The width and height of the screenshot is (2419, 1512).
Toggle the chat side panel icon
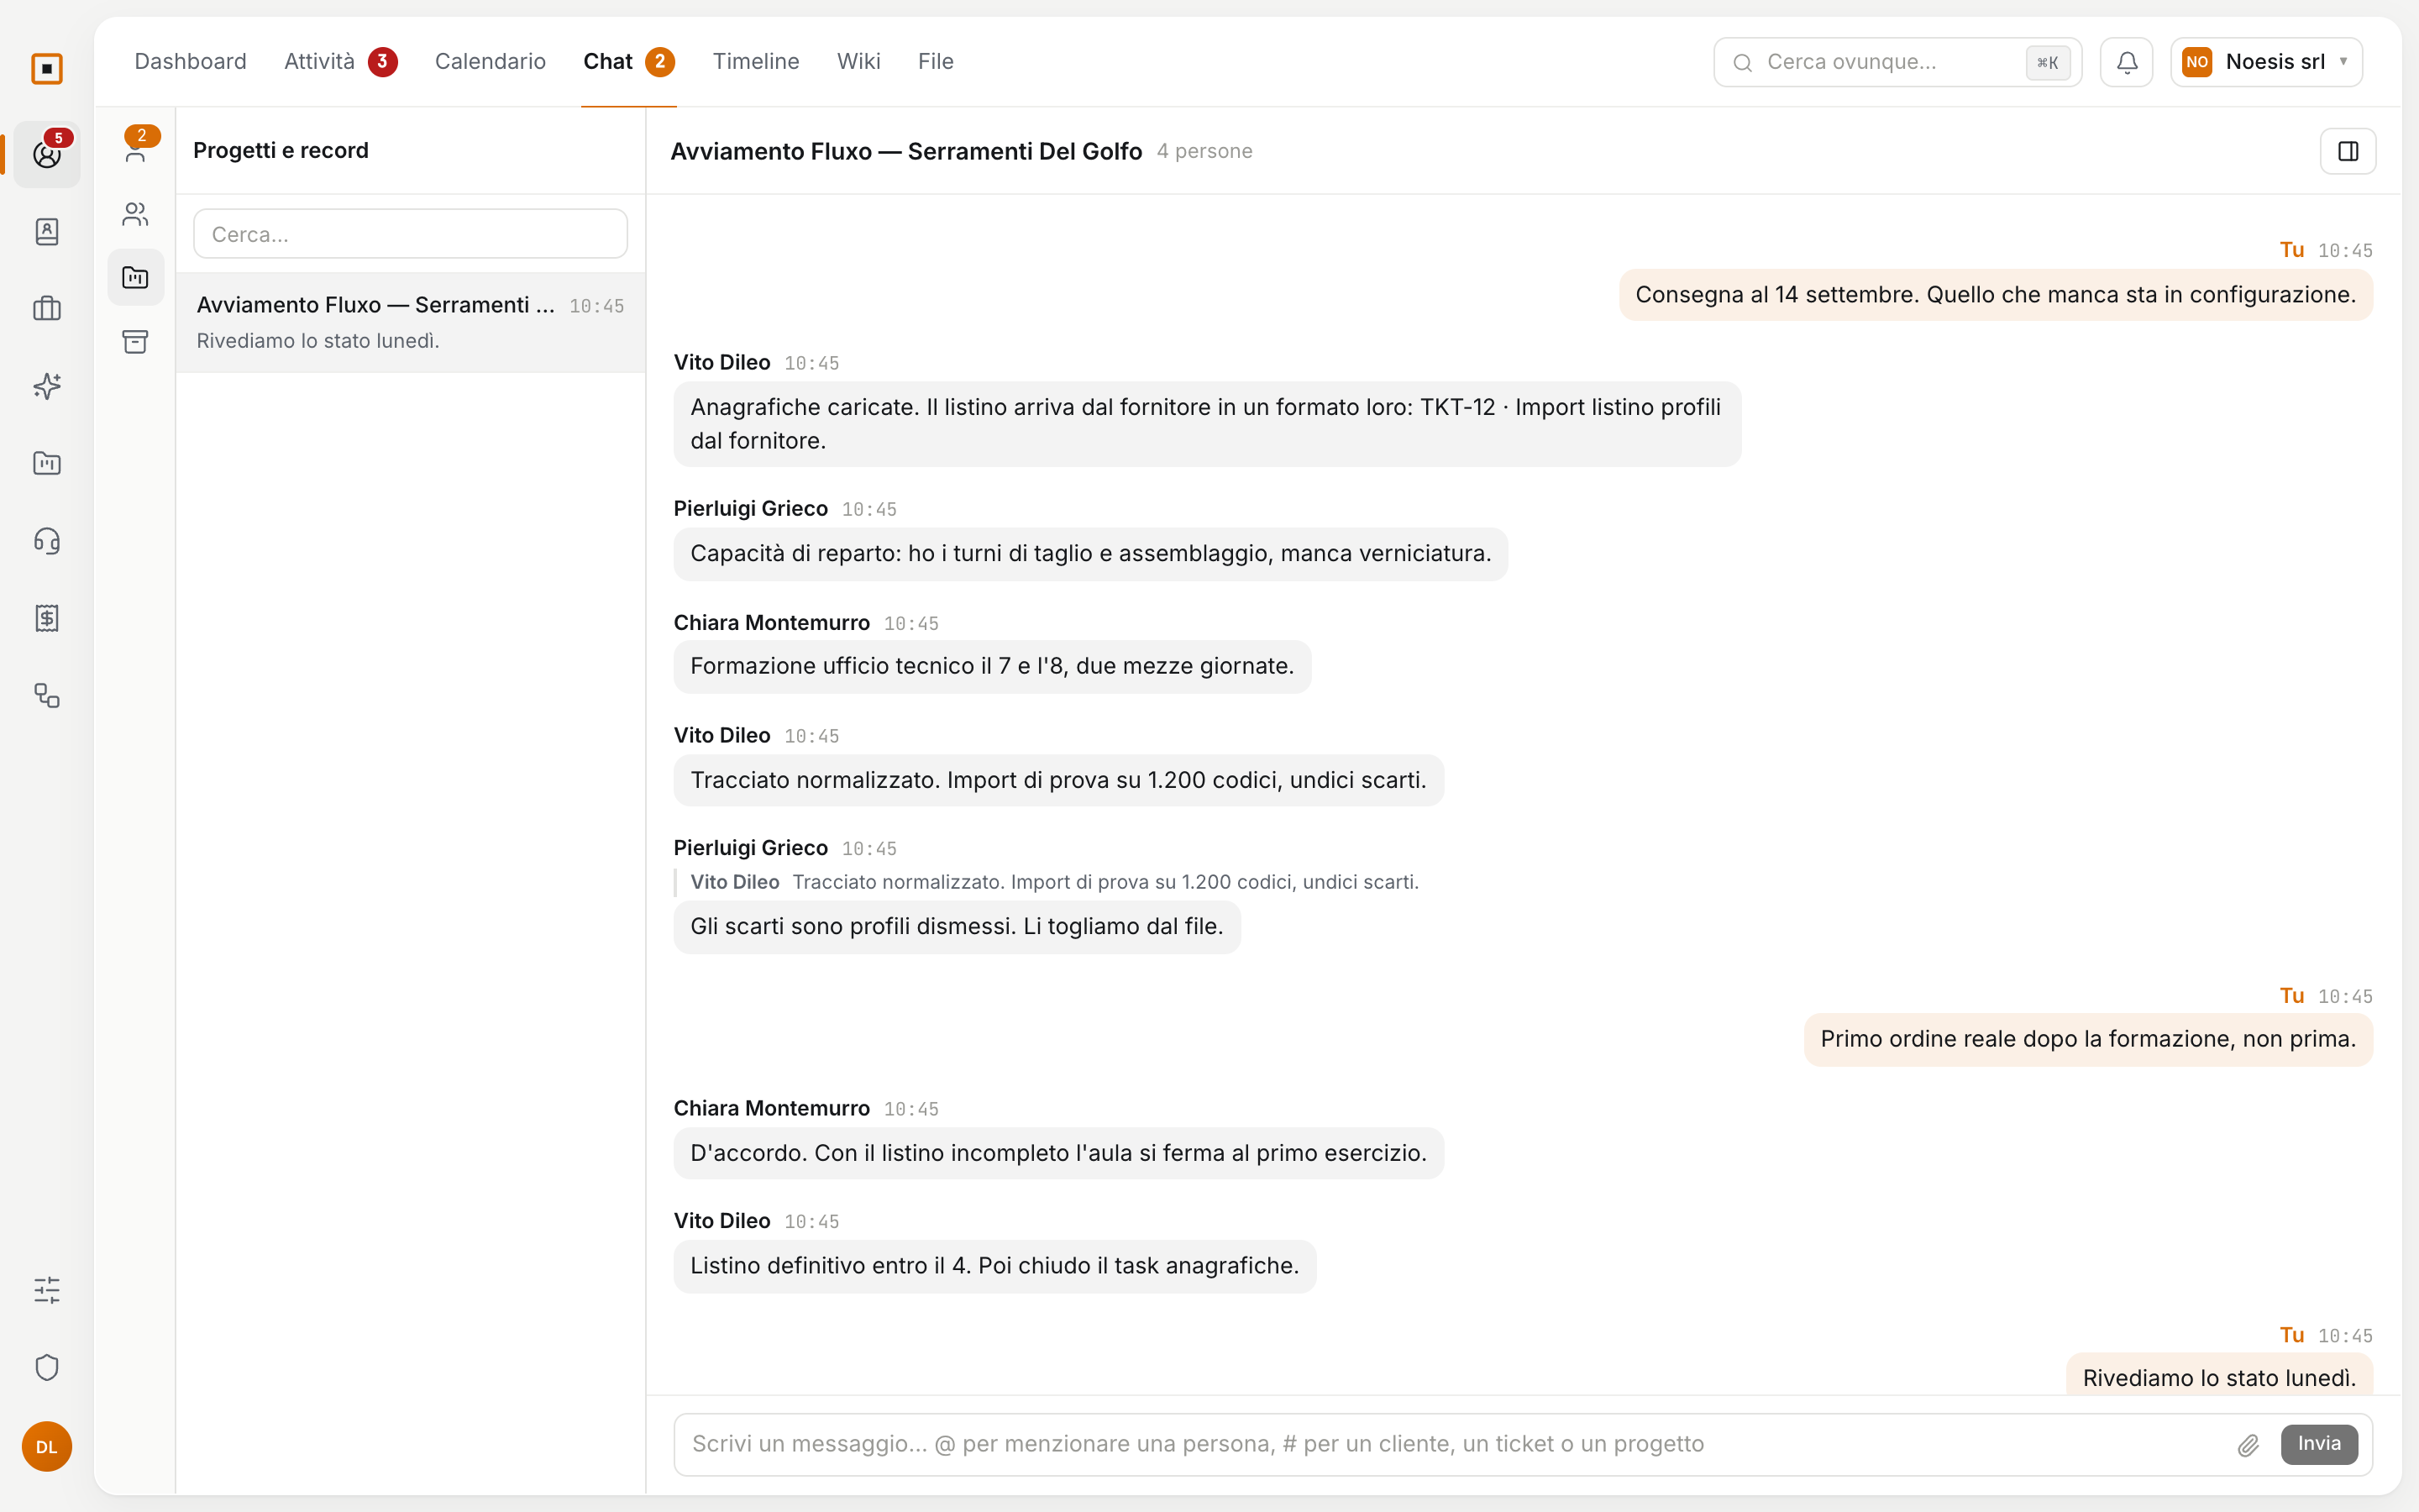point(2348,151)
